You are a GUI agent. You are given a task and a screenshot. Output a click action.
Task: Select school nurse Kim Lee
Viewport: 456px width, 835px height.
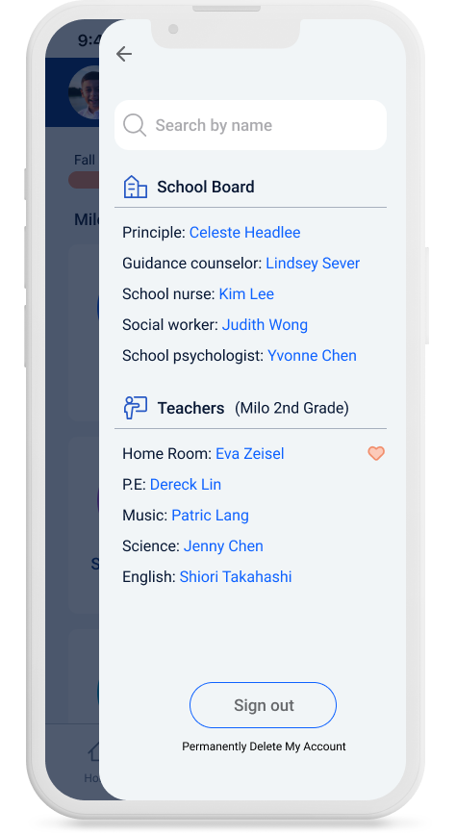[x=246, y=294]
